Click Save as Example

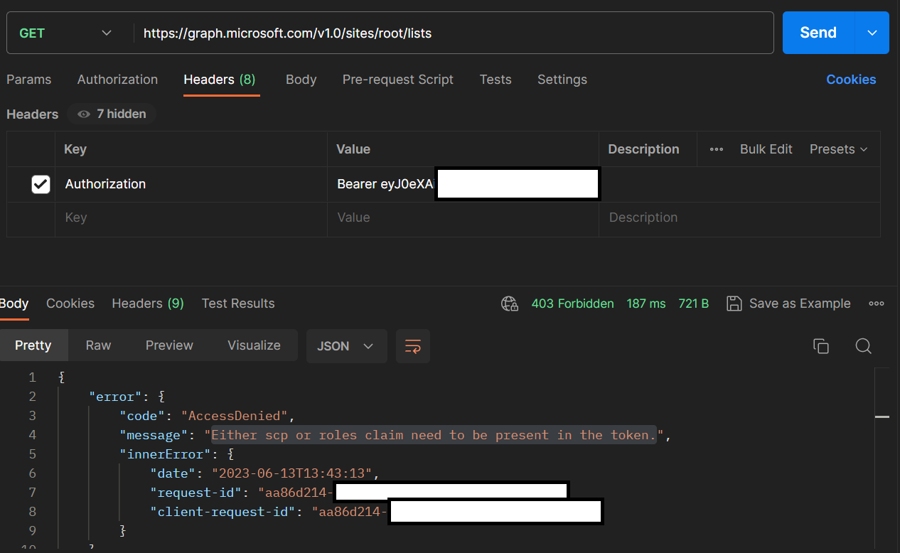(788, 304)
